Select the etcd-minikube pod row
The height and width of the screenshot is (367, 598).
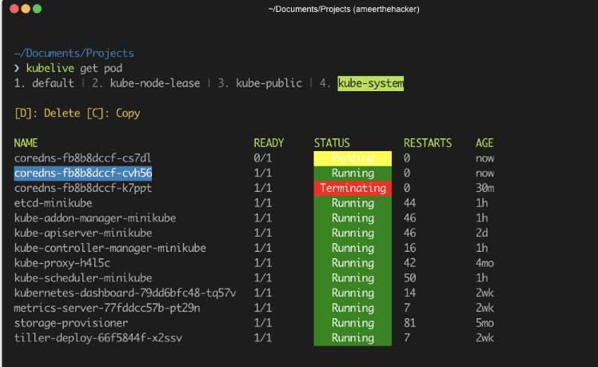(53, 203)
